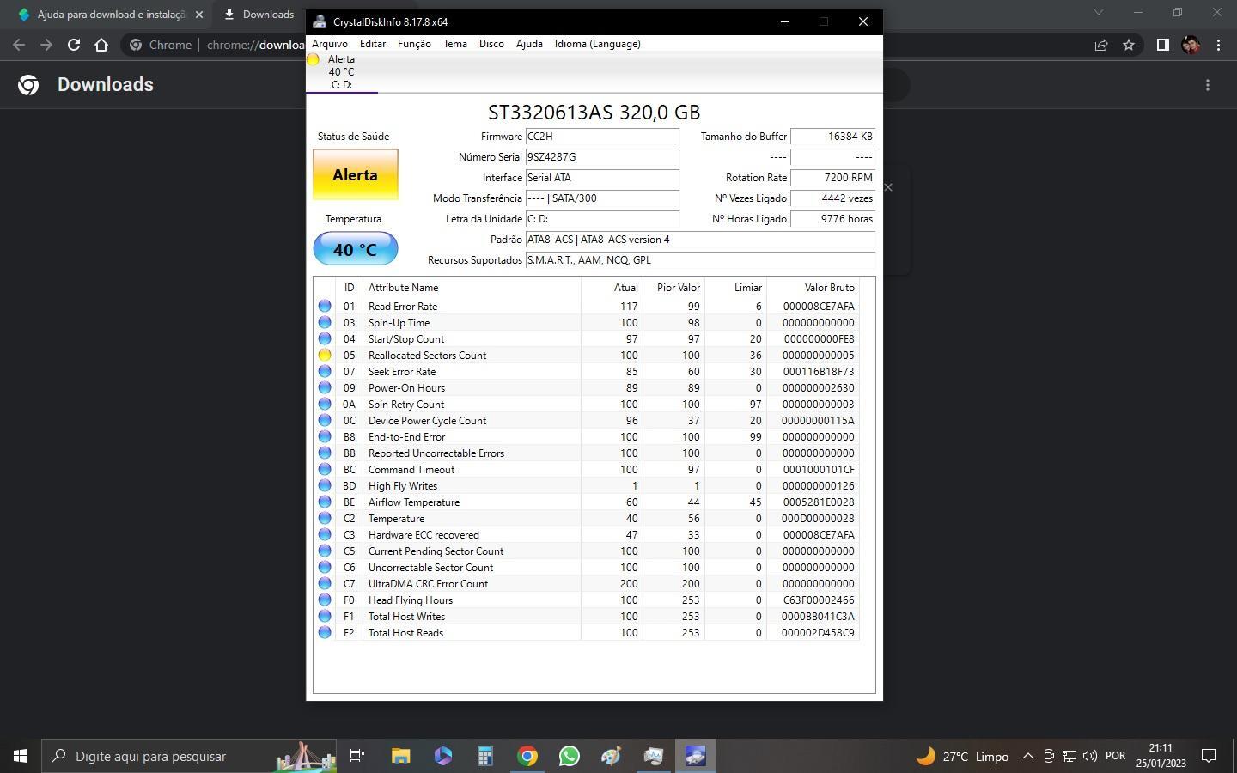The height and width of the screenshot is (773, 1237).
Task: Click the Attribute Name column header
Action: coord(472,288)
